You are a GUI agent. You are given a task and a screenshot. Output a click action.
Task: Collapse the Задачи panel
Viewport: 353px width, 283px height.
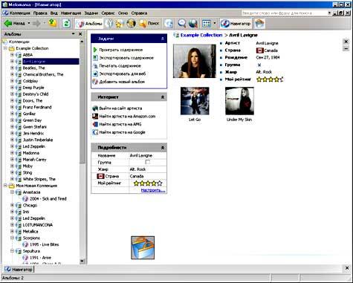point(163,39)
